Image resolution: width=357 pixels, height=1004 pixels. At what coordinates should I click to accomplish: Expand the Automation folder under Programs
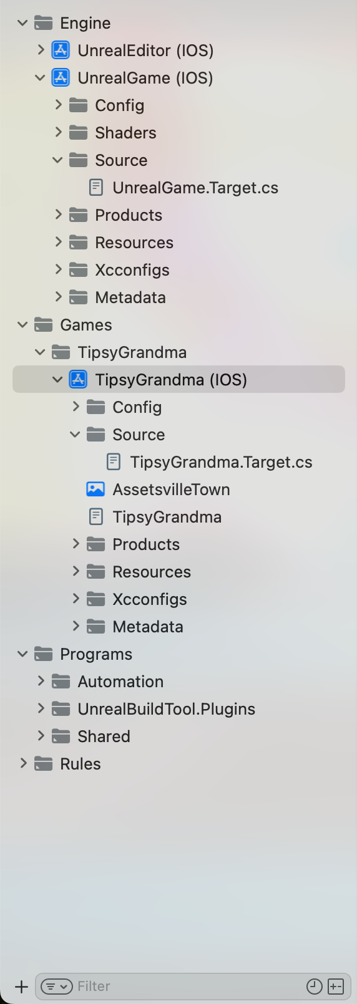coord(41,681)
